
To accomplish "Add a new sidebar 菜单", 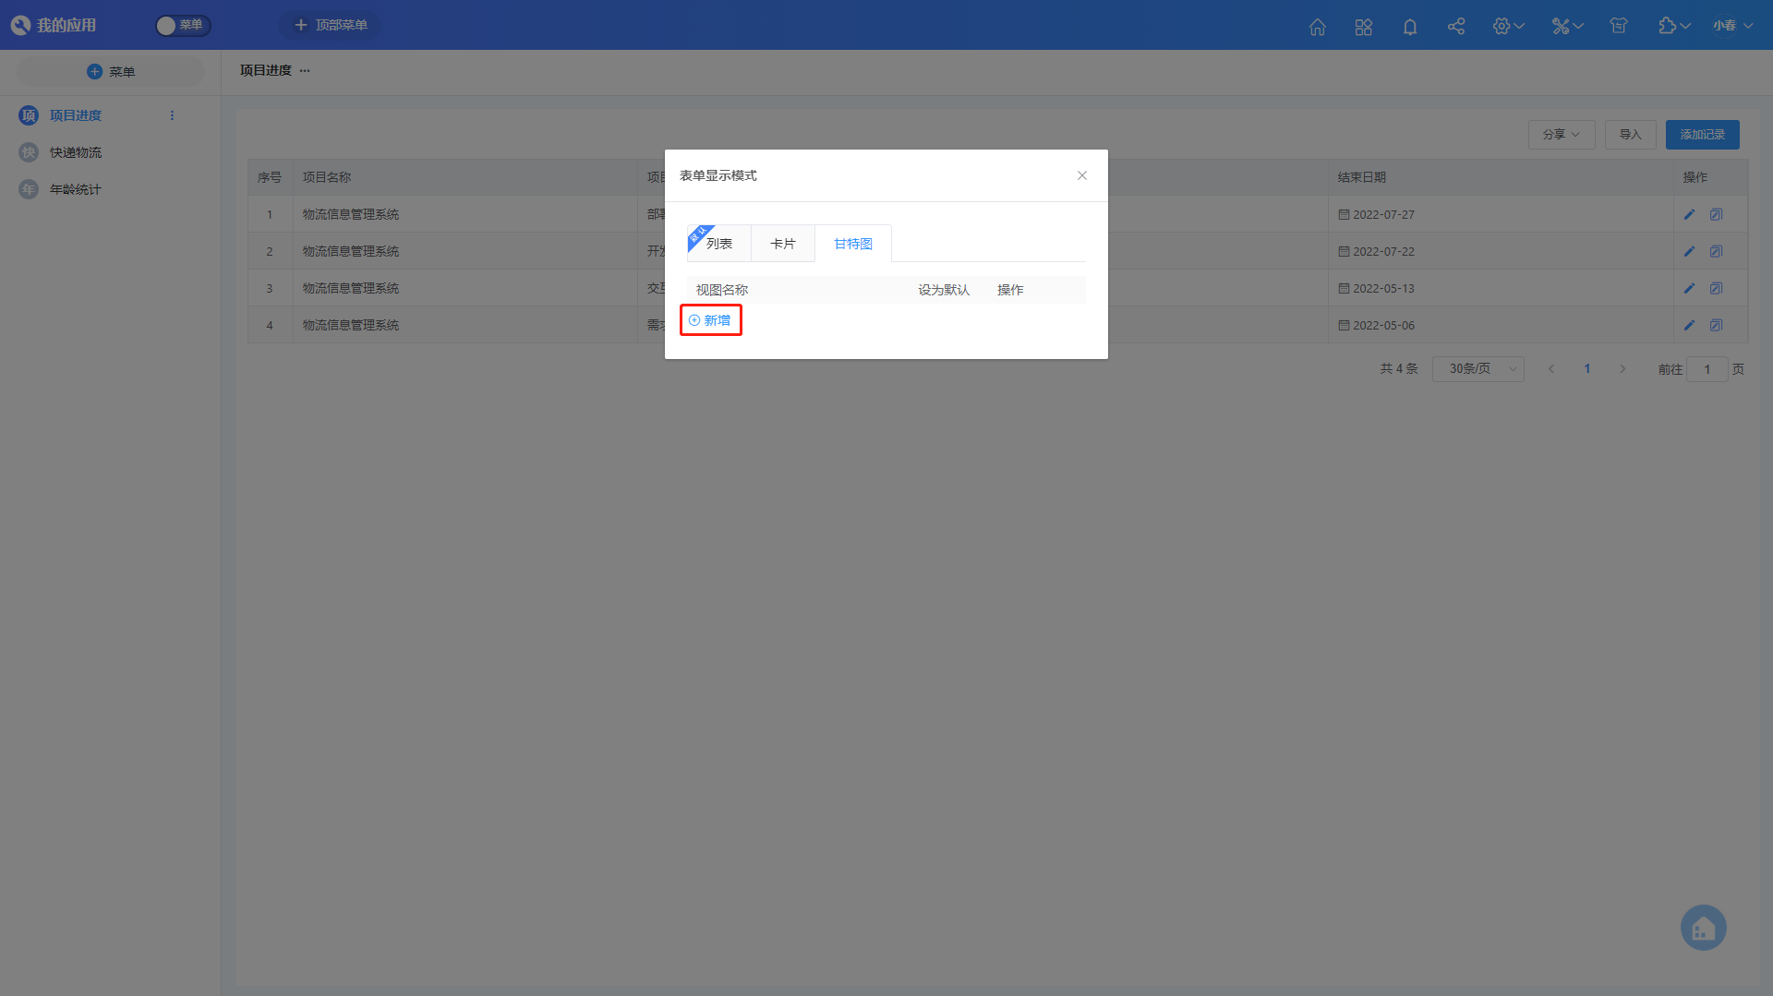I will pyautogui.click(x=111, y=71).
